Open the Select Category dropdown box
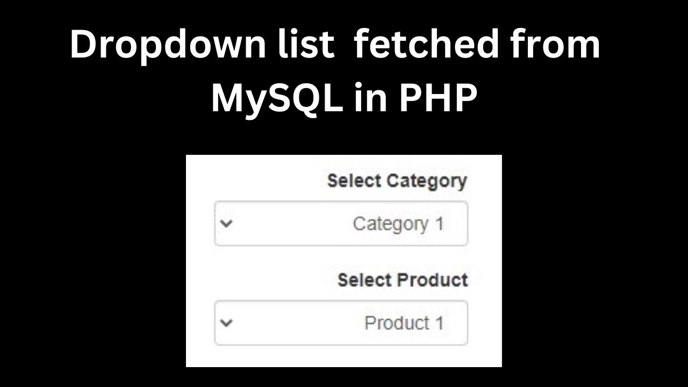 point(341,224)
